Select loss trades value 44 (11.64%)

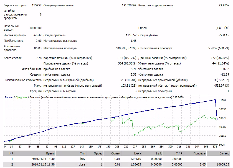coord(221,63)
